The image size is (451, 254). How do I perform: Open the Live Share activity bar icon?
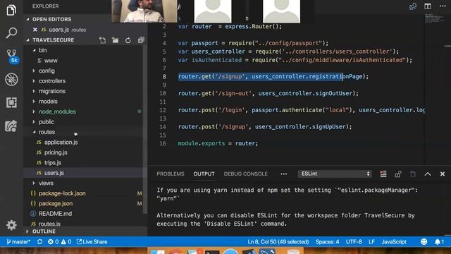point(11,126)
